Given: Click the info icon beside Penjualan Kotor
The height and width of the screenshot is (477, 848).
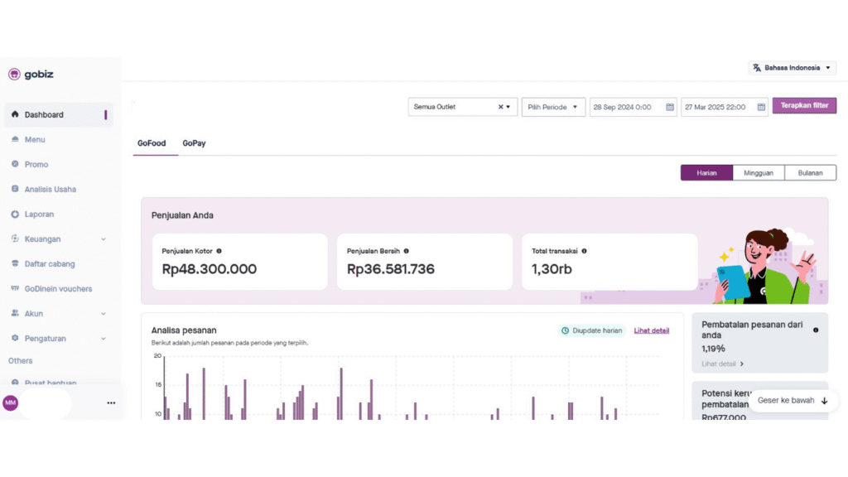Looking at the screenshot, I should tap(219, 251).
